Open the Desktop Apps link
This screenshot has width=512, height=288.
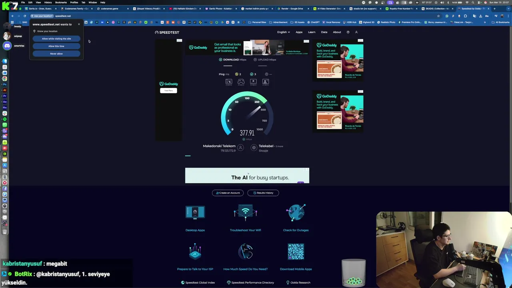(195, 230)
